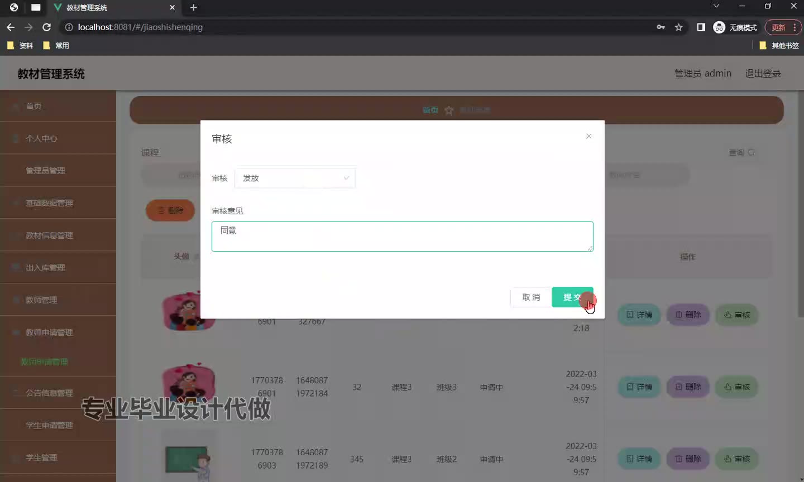This screenshot has width=804, height=482.
Task: Expand 基础数据管理 in the sidebar
Action: [58, 203]
